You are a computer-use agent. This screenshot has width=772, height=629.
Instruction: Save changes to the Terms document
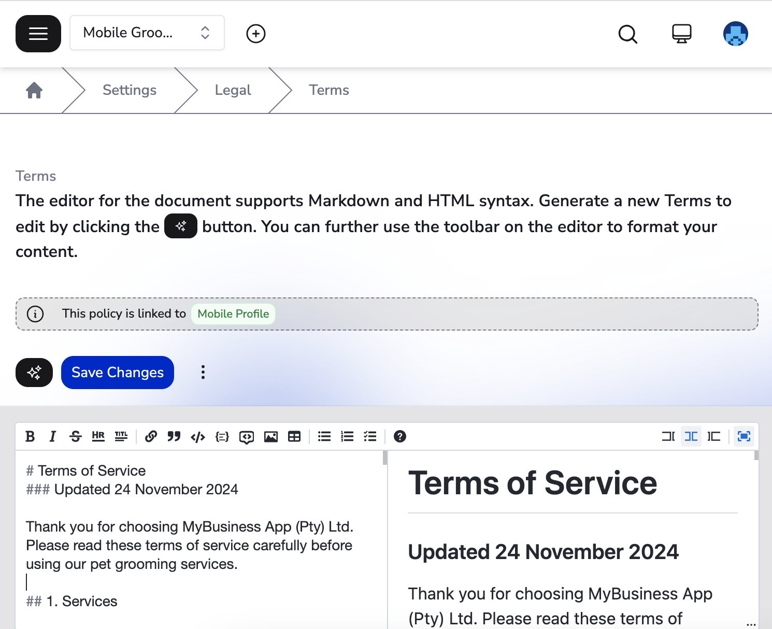[117, 372]
